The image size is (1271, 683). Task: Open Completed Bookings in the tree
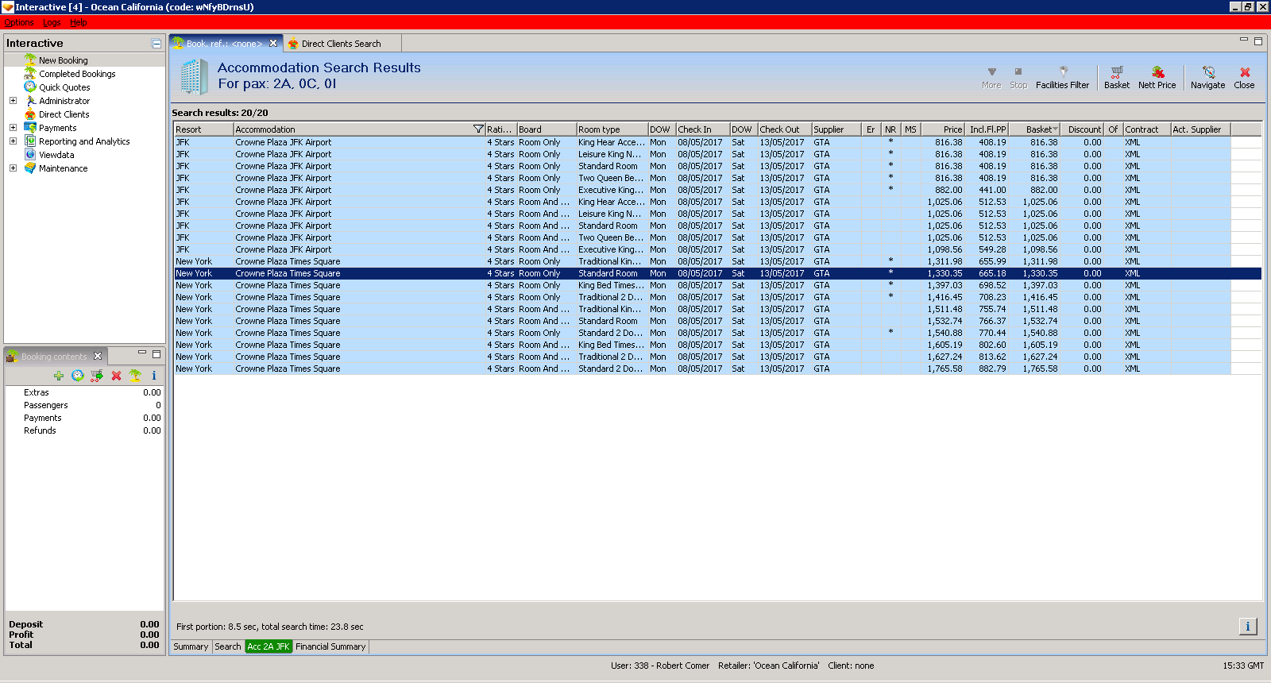point(77,74)
